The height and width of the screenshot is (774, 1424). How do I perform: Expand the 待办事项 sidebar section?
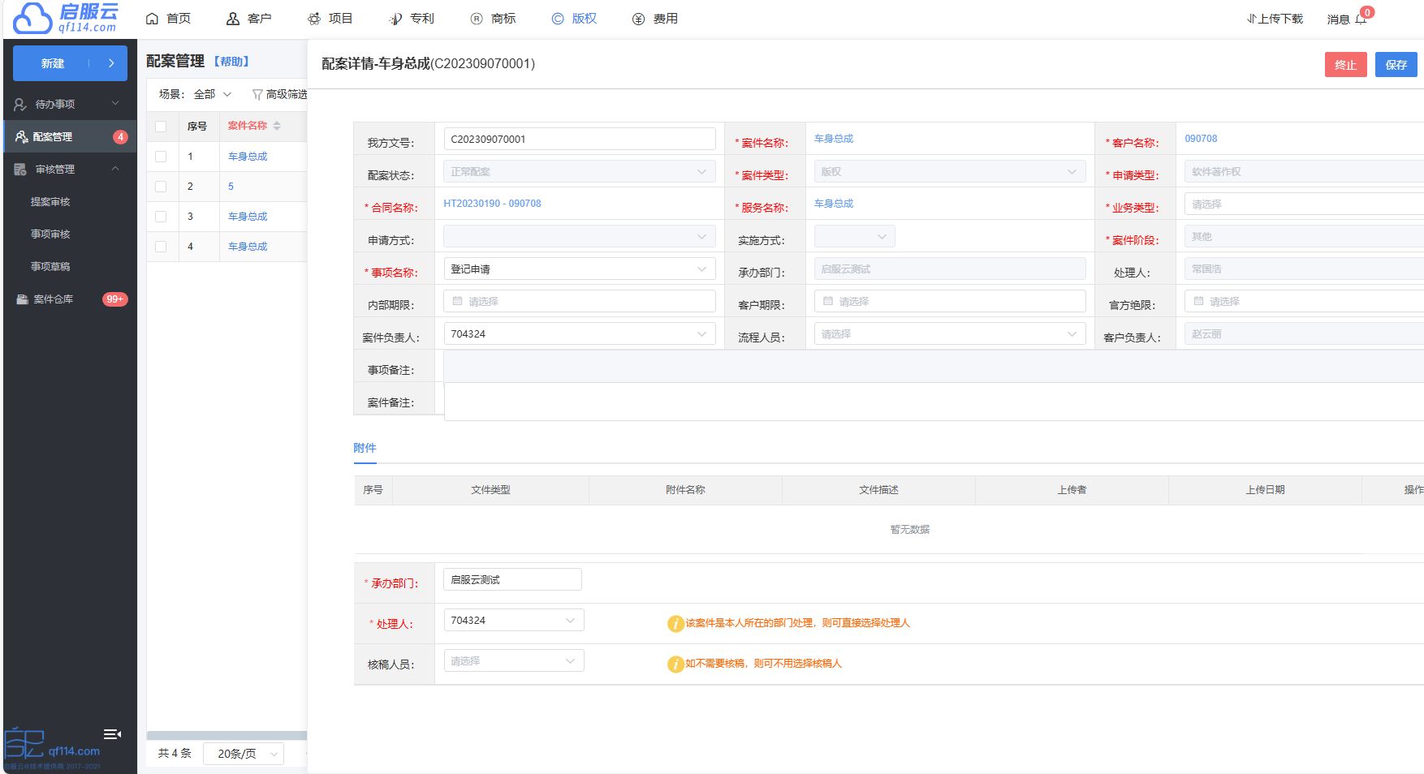(115, 103)
